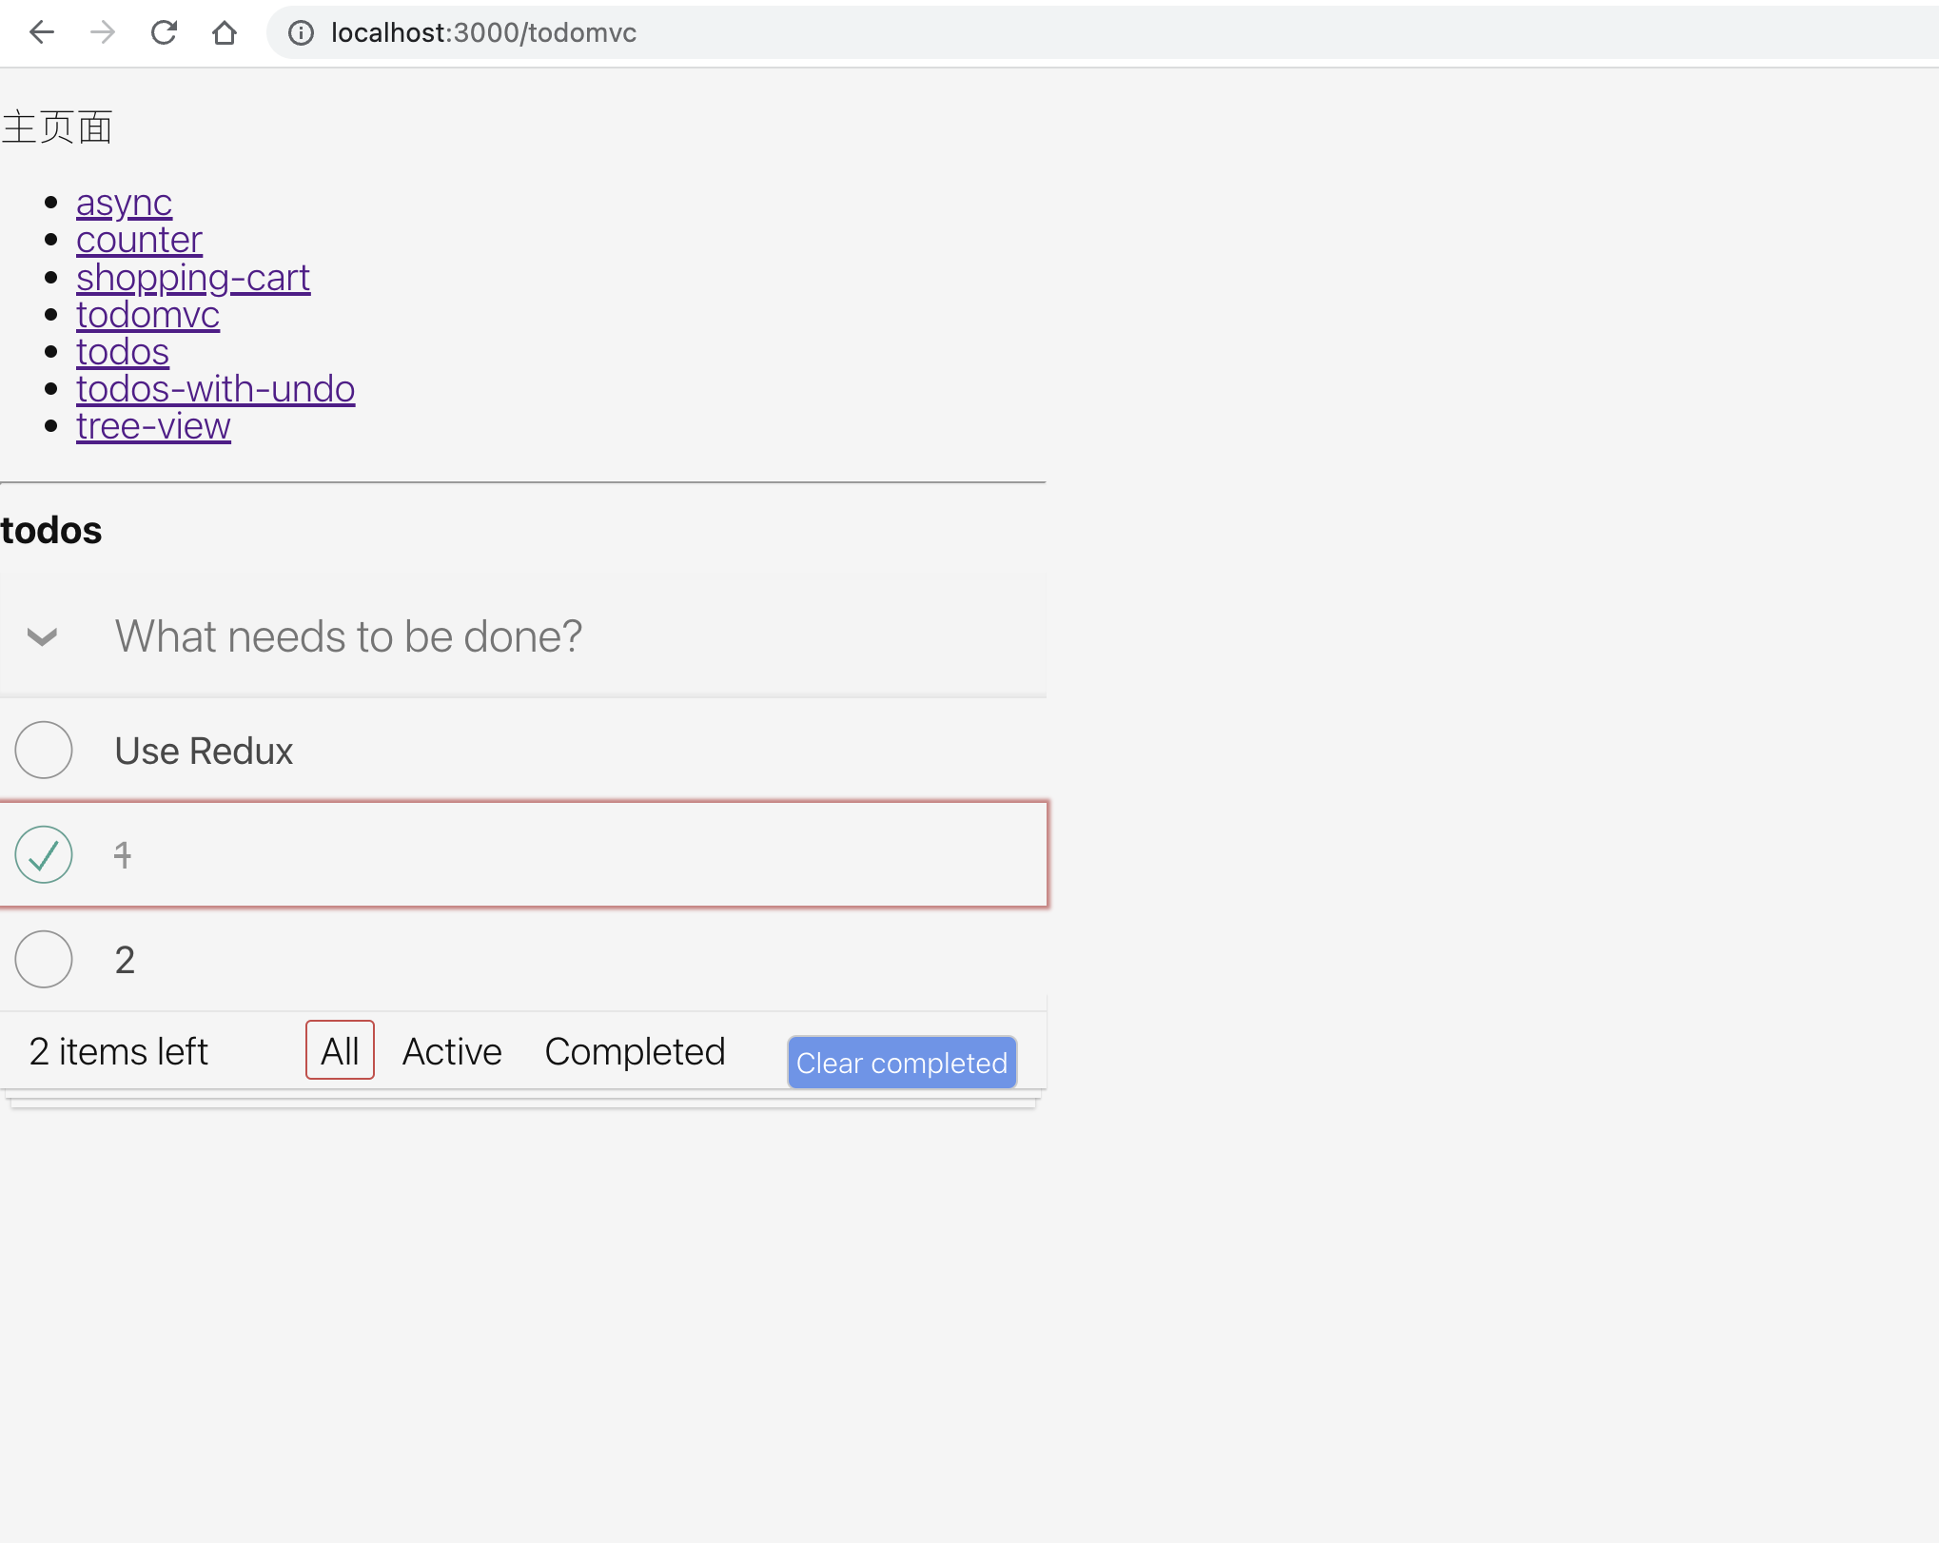Click the browser back arrow
This screenshot has height=1543, width=1939.
tap(42, 32)
